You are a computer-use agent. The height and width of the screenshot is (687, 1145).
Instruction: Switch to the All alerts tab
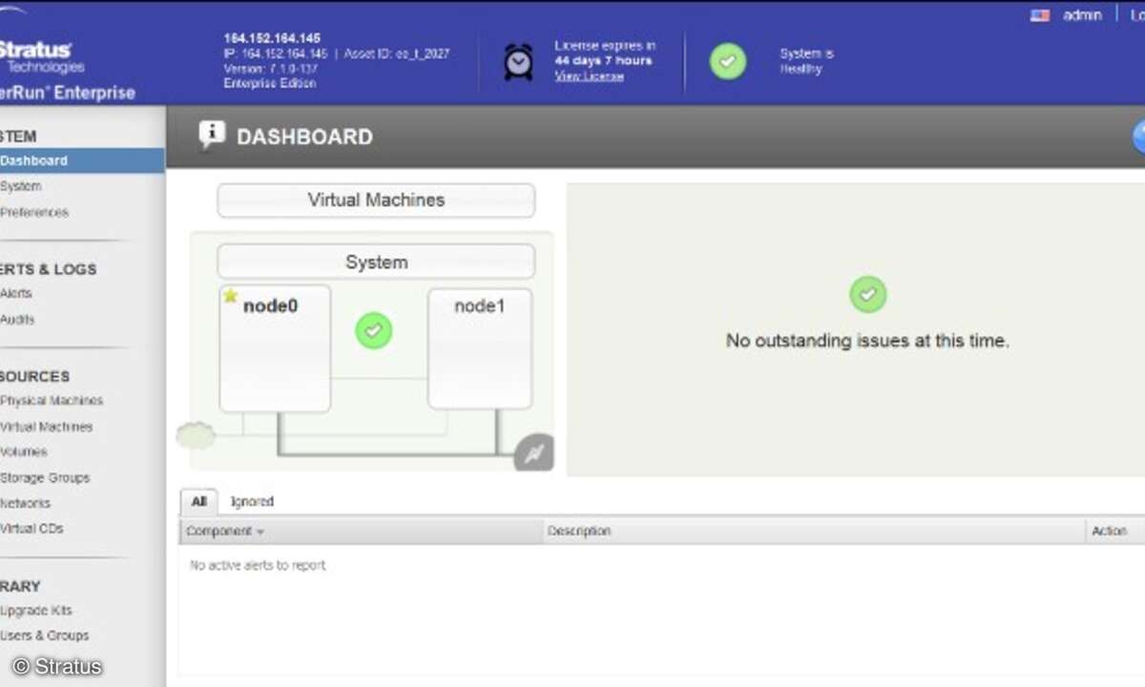pyautogui.click(x=198, y=502)
